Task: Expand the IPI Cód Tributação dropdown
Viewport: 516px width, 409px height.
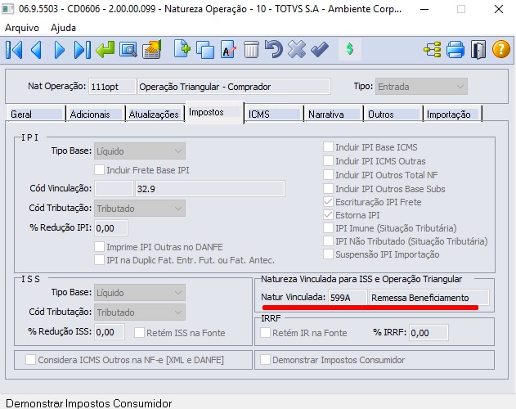Action: 140,208
